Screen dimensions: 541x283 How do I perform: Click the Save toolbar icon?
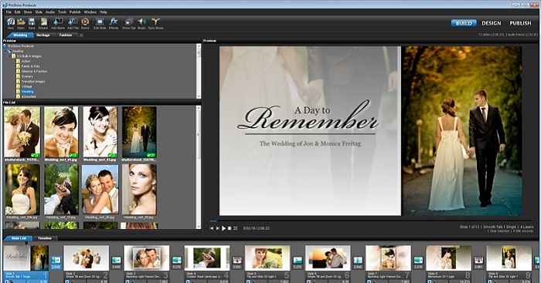click(32, 22)
